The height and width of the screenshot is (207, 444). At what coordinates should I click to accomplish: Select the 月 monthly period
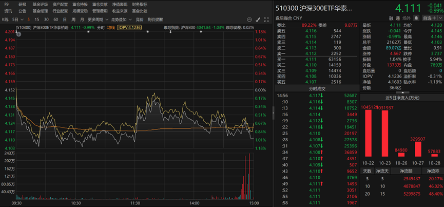(82, 20)
